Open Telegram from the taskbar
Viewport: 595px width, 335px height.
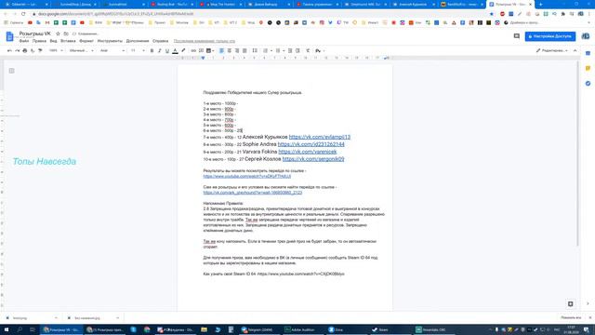tap(258, 329)
